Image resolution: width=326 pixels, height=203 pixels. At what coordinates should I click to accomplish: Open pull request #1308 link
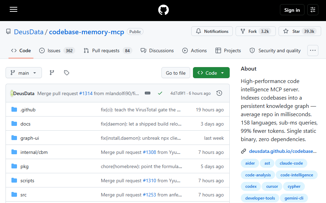[x=149, y=153]
